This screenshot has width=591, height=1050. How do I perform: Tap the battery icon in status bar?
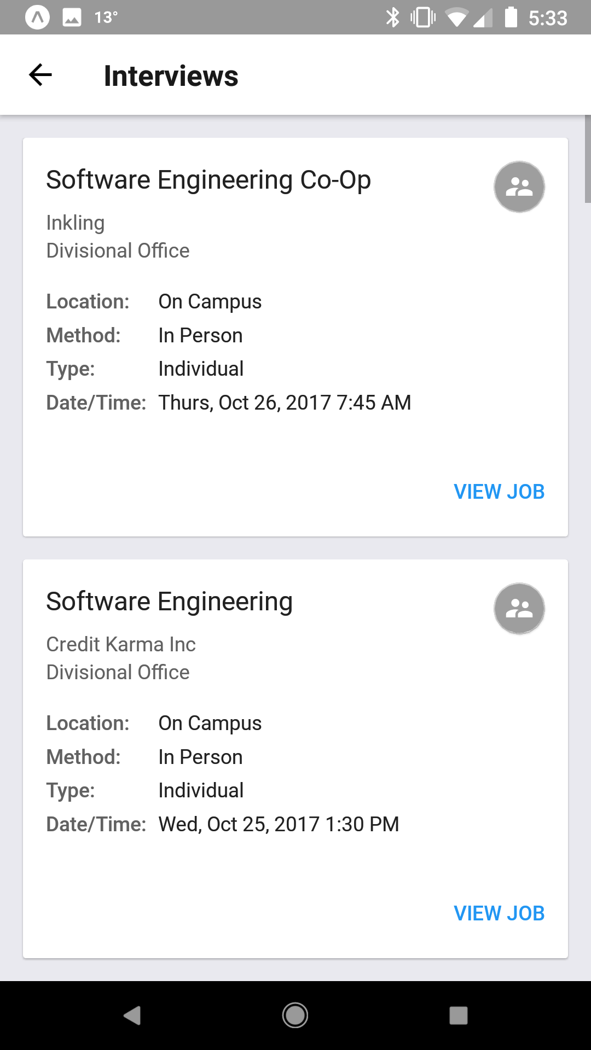pyautogui.click(x=511, y=17)
